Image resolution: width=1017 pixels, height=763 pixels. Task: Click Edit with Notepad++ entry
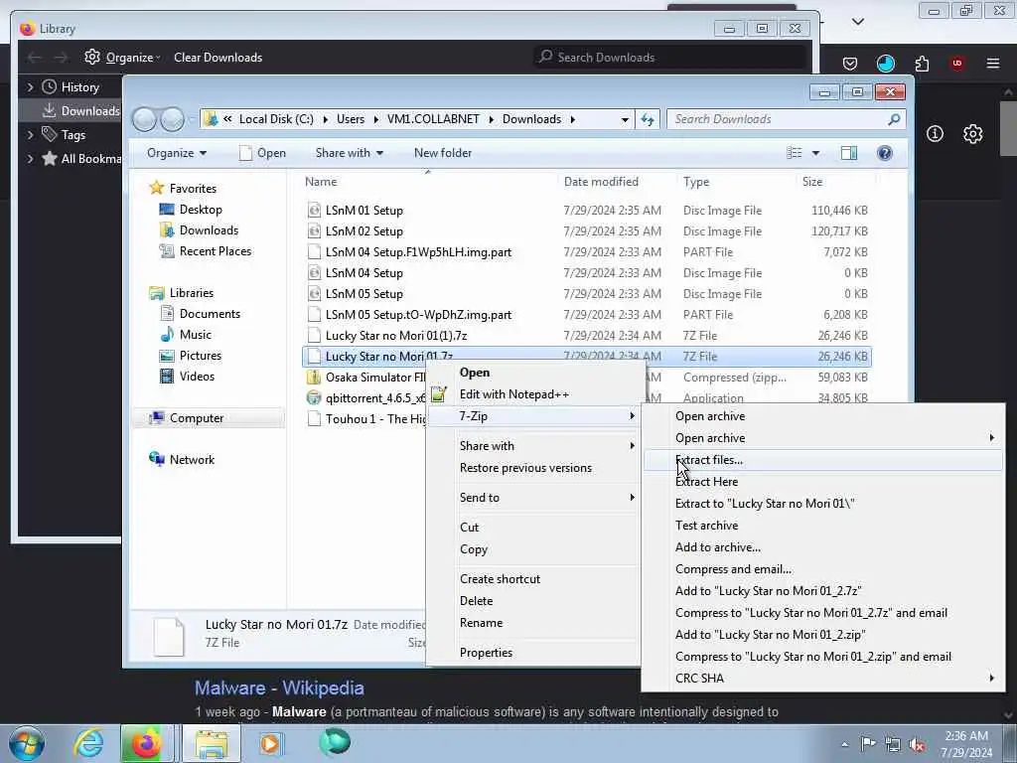click(x=533, y=394)
